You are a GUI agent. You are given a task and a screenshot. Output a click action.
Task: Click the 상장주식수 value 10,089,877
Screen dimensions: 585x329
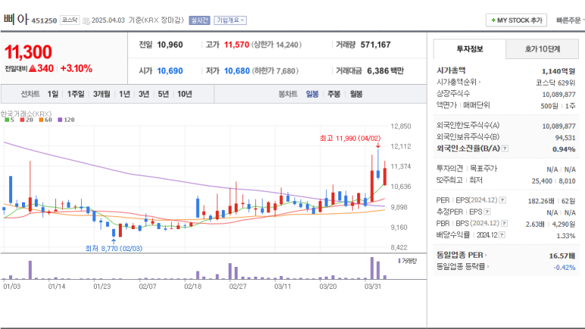(559, 95)
